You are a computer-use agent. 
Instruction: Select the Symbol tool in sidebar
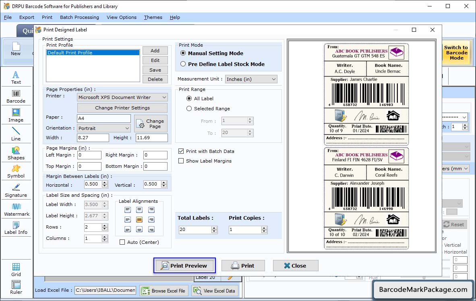coord(16,171)
